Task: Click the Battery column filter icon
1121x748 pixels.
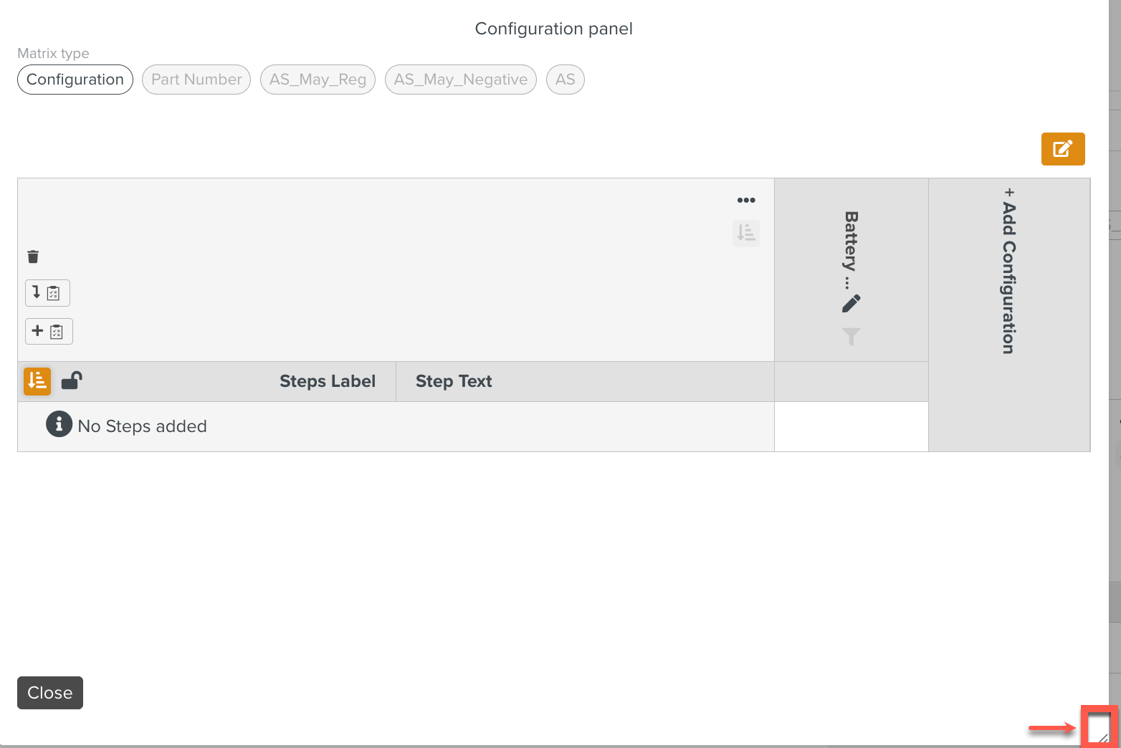Action: 851,336
